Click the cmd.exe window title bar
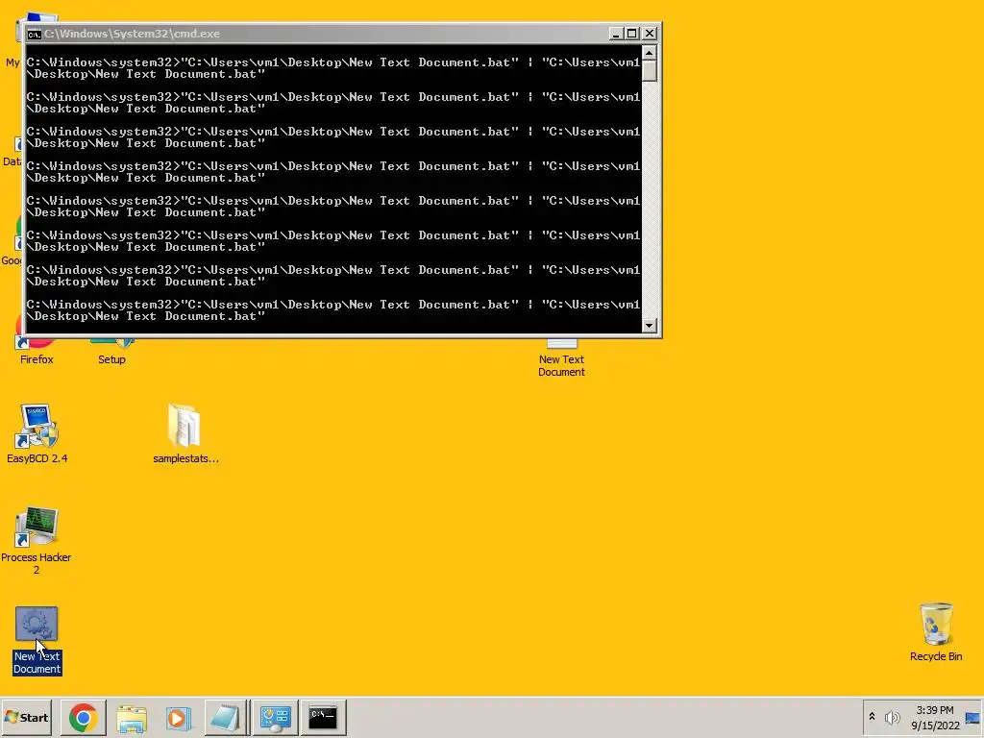The width and height of the screenshot is (984, 738). pyautogui.click(x=317, y=34)
